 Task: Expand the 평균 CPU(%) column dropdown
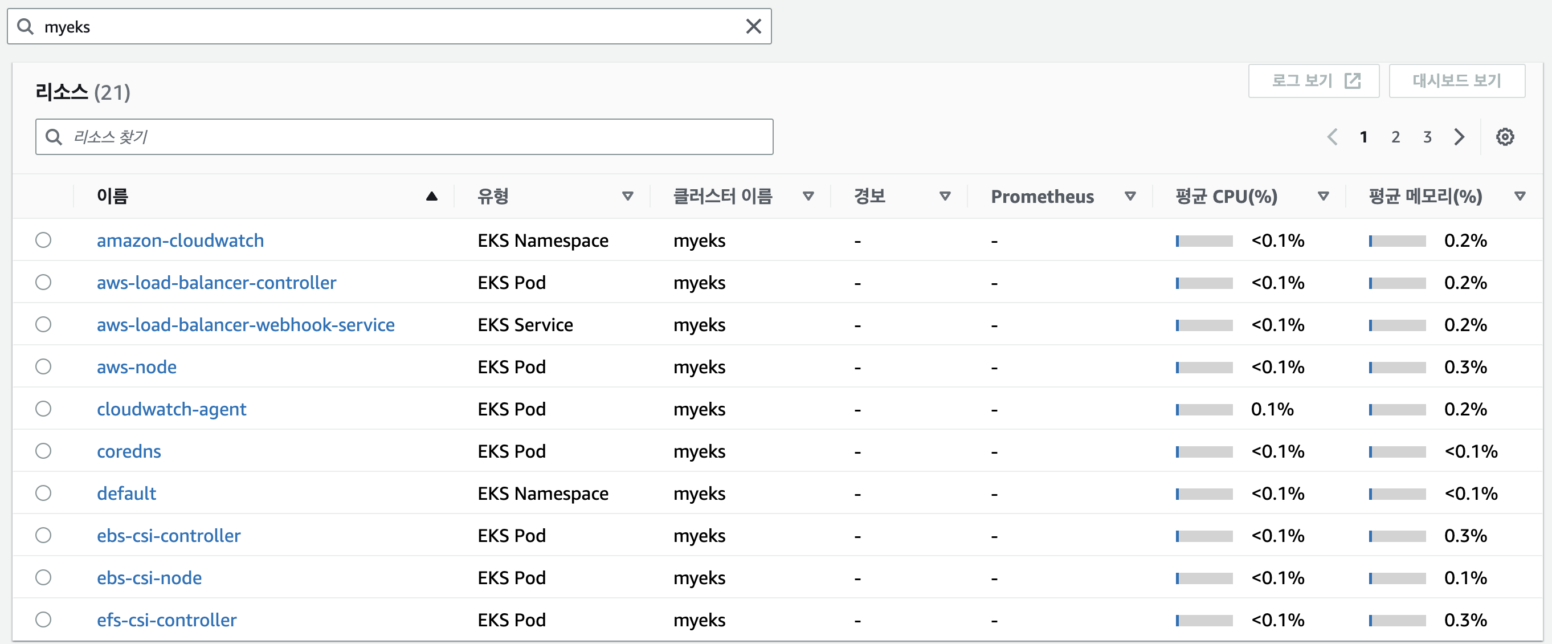(x=1323, y=197)
